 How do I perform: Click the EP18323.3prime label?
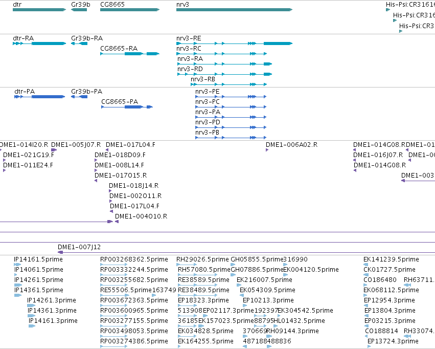tap(203, 300)
